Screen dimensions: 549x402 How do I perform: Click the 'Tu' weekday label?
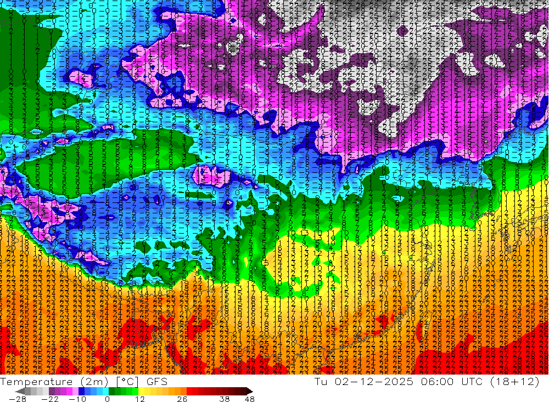tap(321, 382)
